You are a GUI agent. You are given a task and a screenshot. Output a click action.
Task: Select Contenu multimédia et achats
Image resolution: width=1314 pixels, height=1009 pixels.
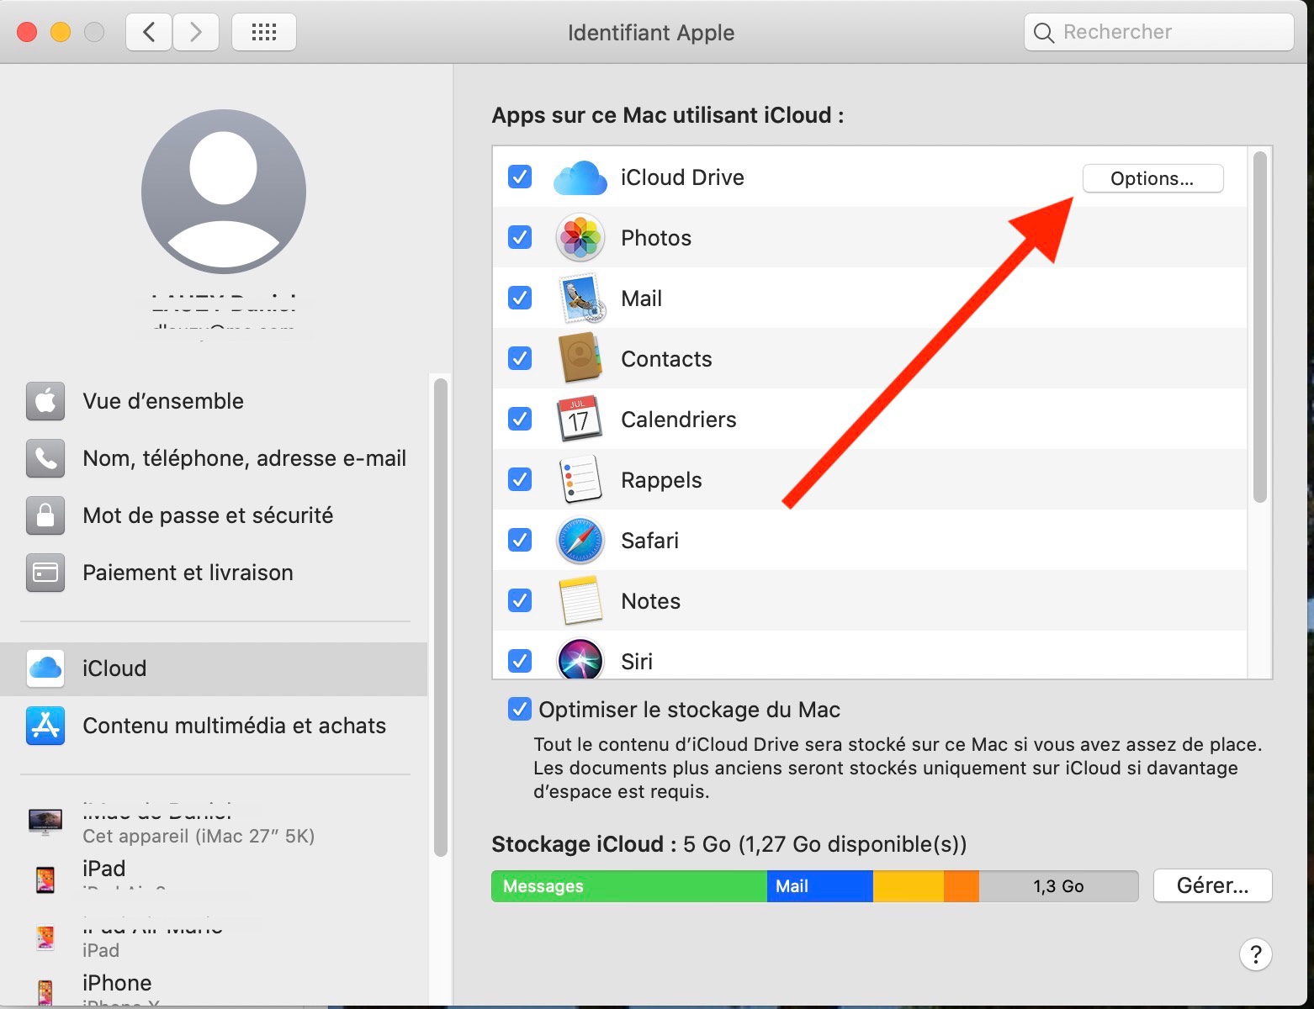[234, 726]
